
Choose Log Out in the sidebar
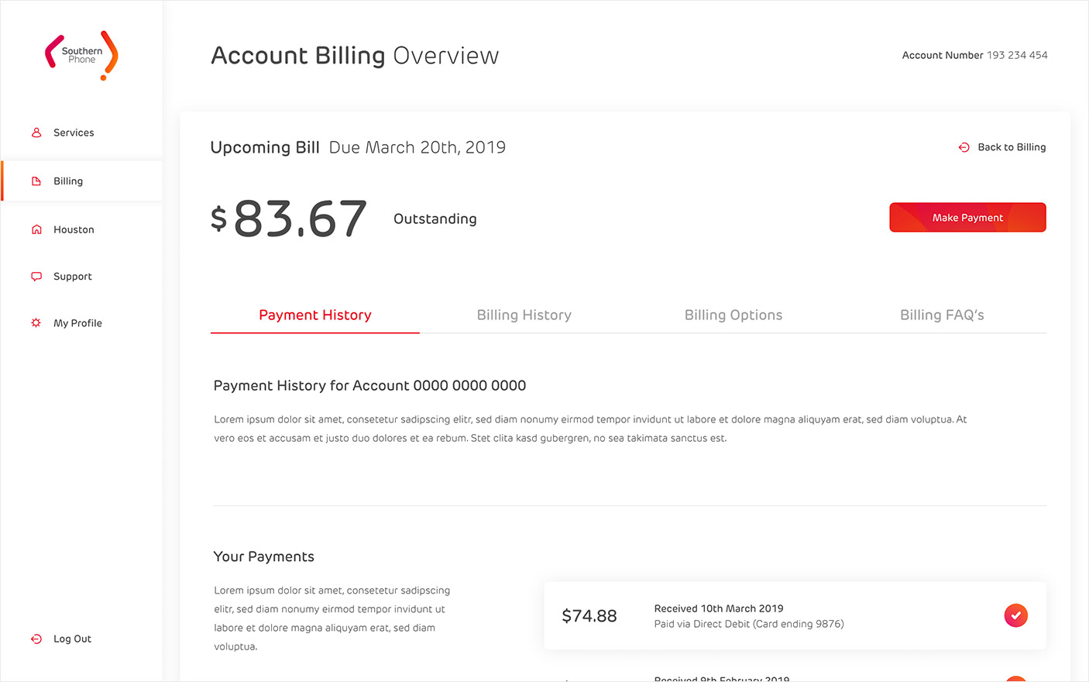point(72,639)
